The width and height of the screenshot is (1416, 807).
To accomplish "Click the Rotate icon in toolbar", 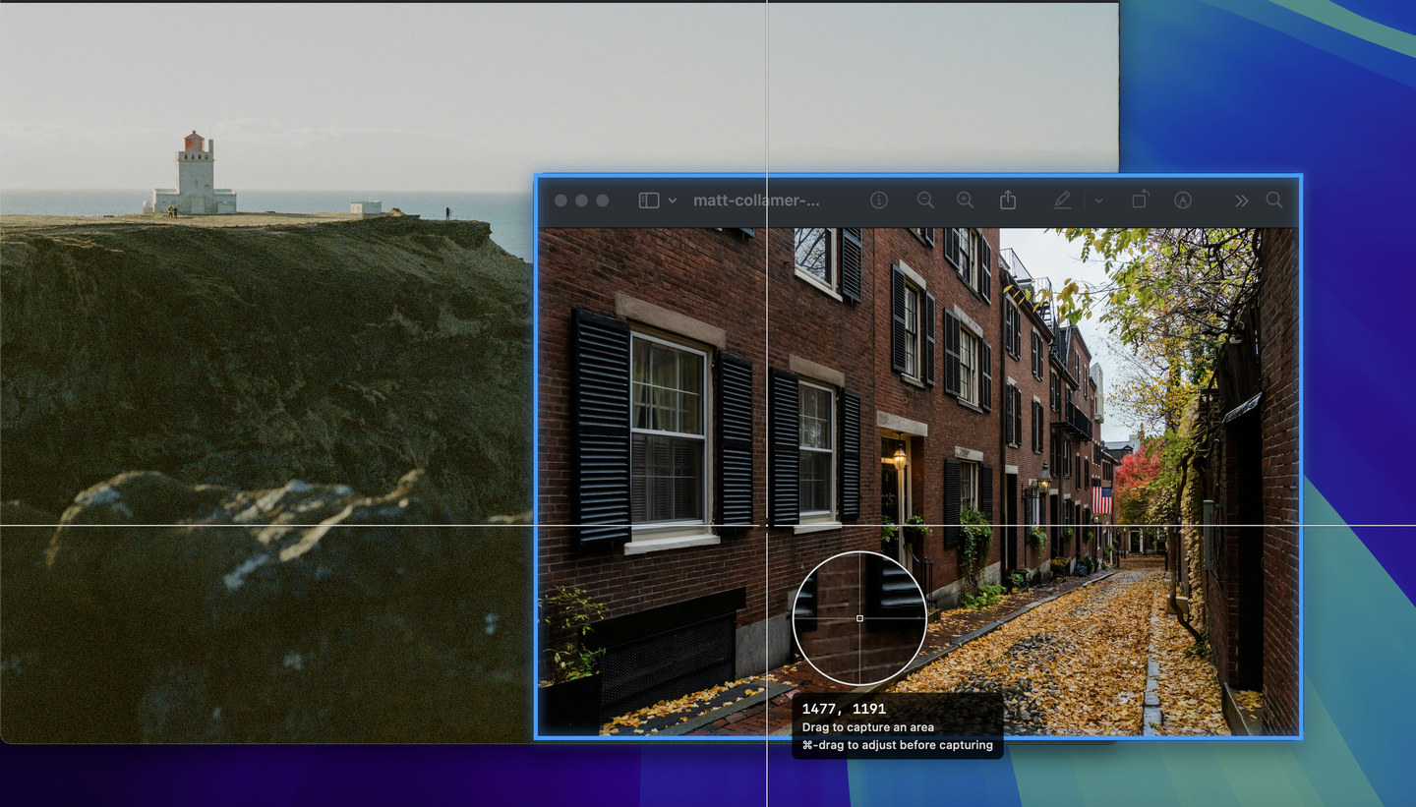I will coord(1140,201).
